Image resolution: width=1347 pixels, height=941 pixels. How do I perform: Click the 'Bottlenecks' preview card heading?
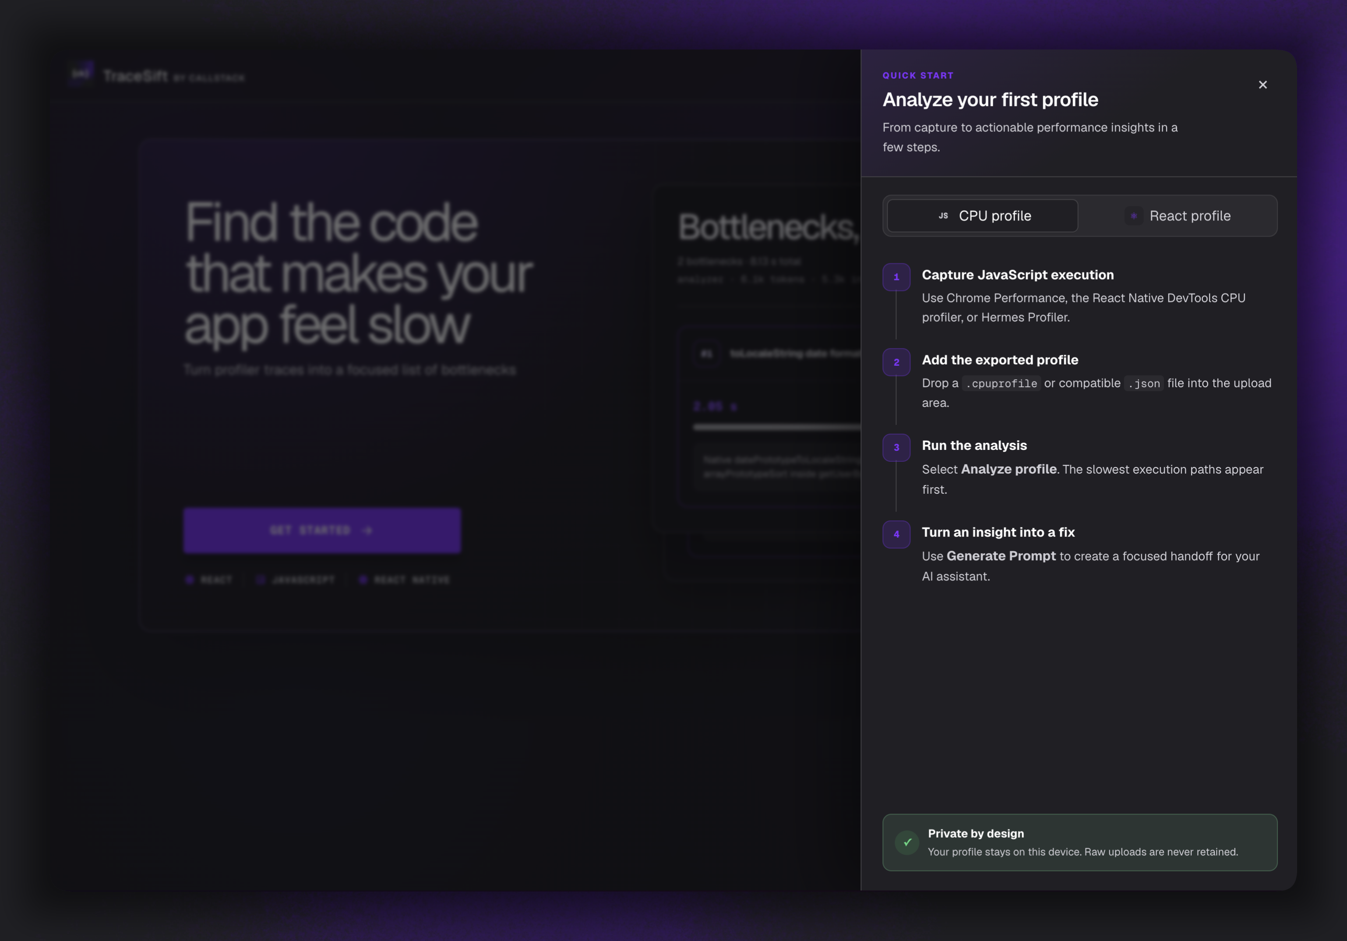coord(769,228)
